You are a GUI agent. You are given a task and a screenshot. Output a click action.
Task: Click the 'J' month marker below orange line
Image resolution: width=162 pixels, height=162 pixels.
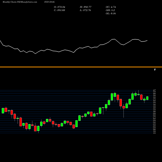tap(155, 69)
